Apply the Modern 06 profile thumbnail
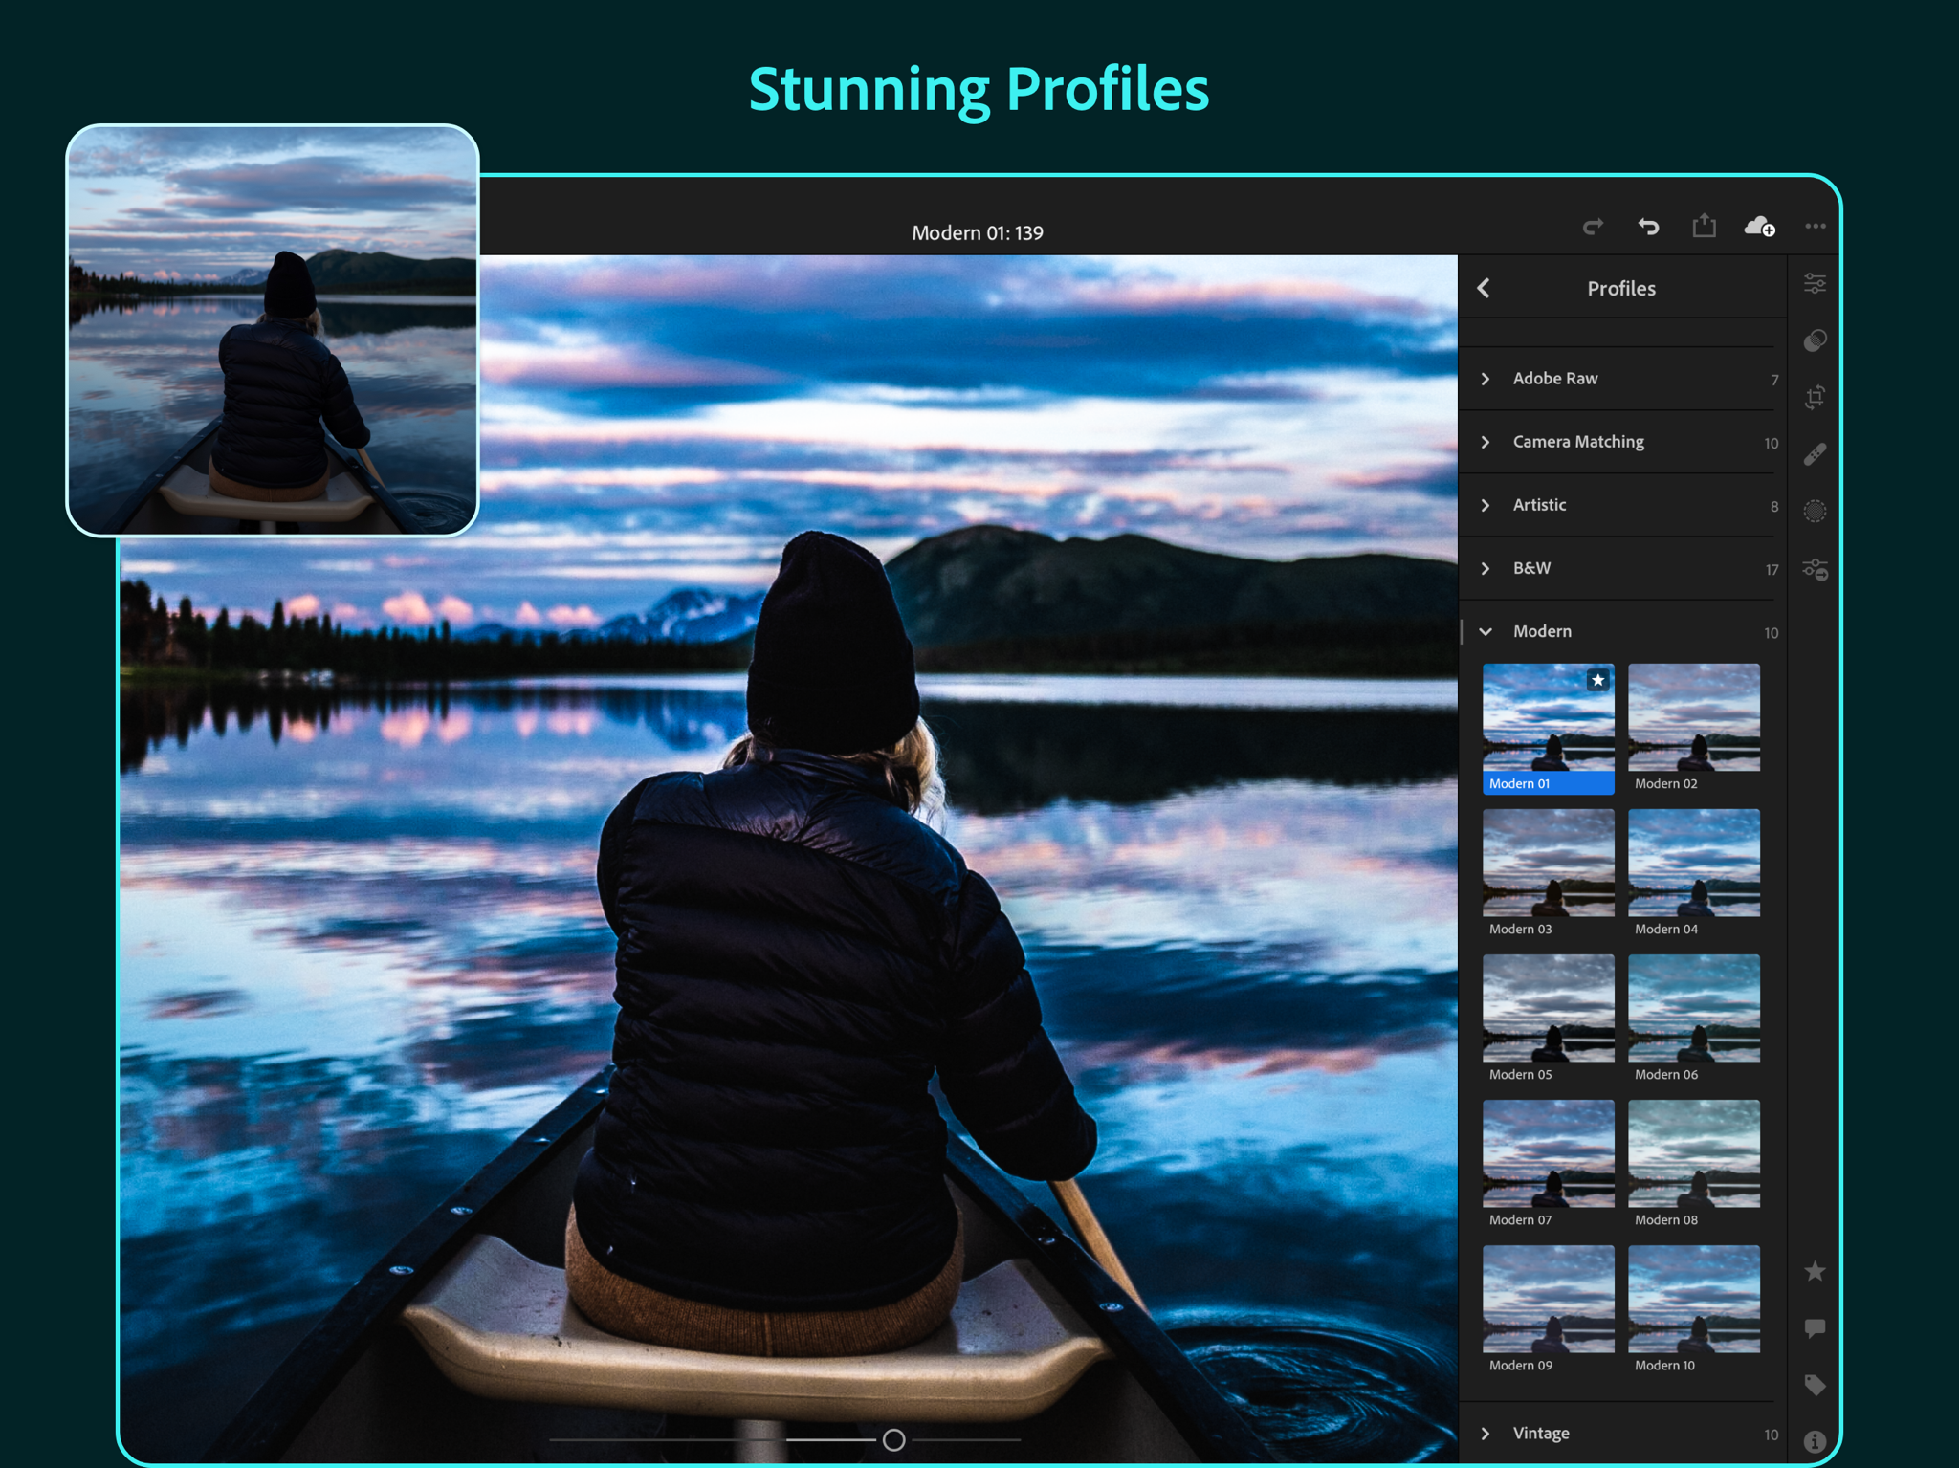The height and width of the screenshot is (1468, 1959). [1694, 1019]
